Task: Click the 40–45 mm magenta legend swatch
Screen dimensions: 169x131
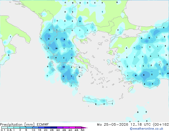Action: pos(72,128)
